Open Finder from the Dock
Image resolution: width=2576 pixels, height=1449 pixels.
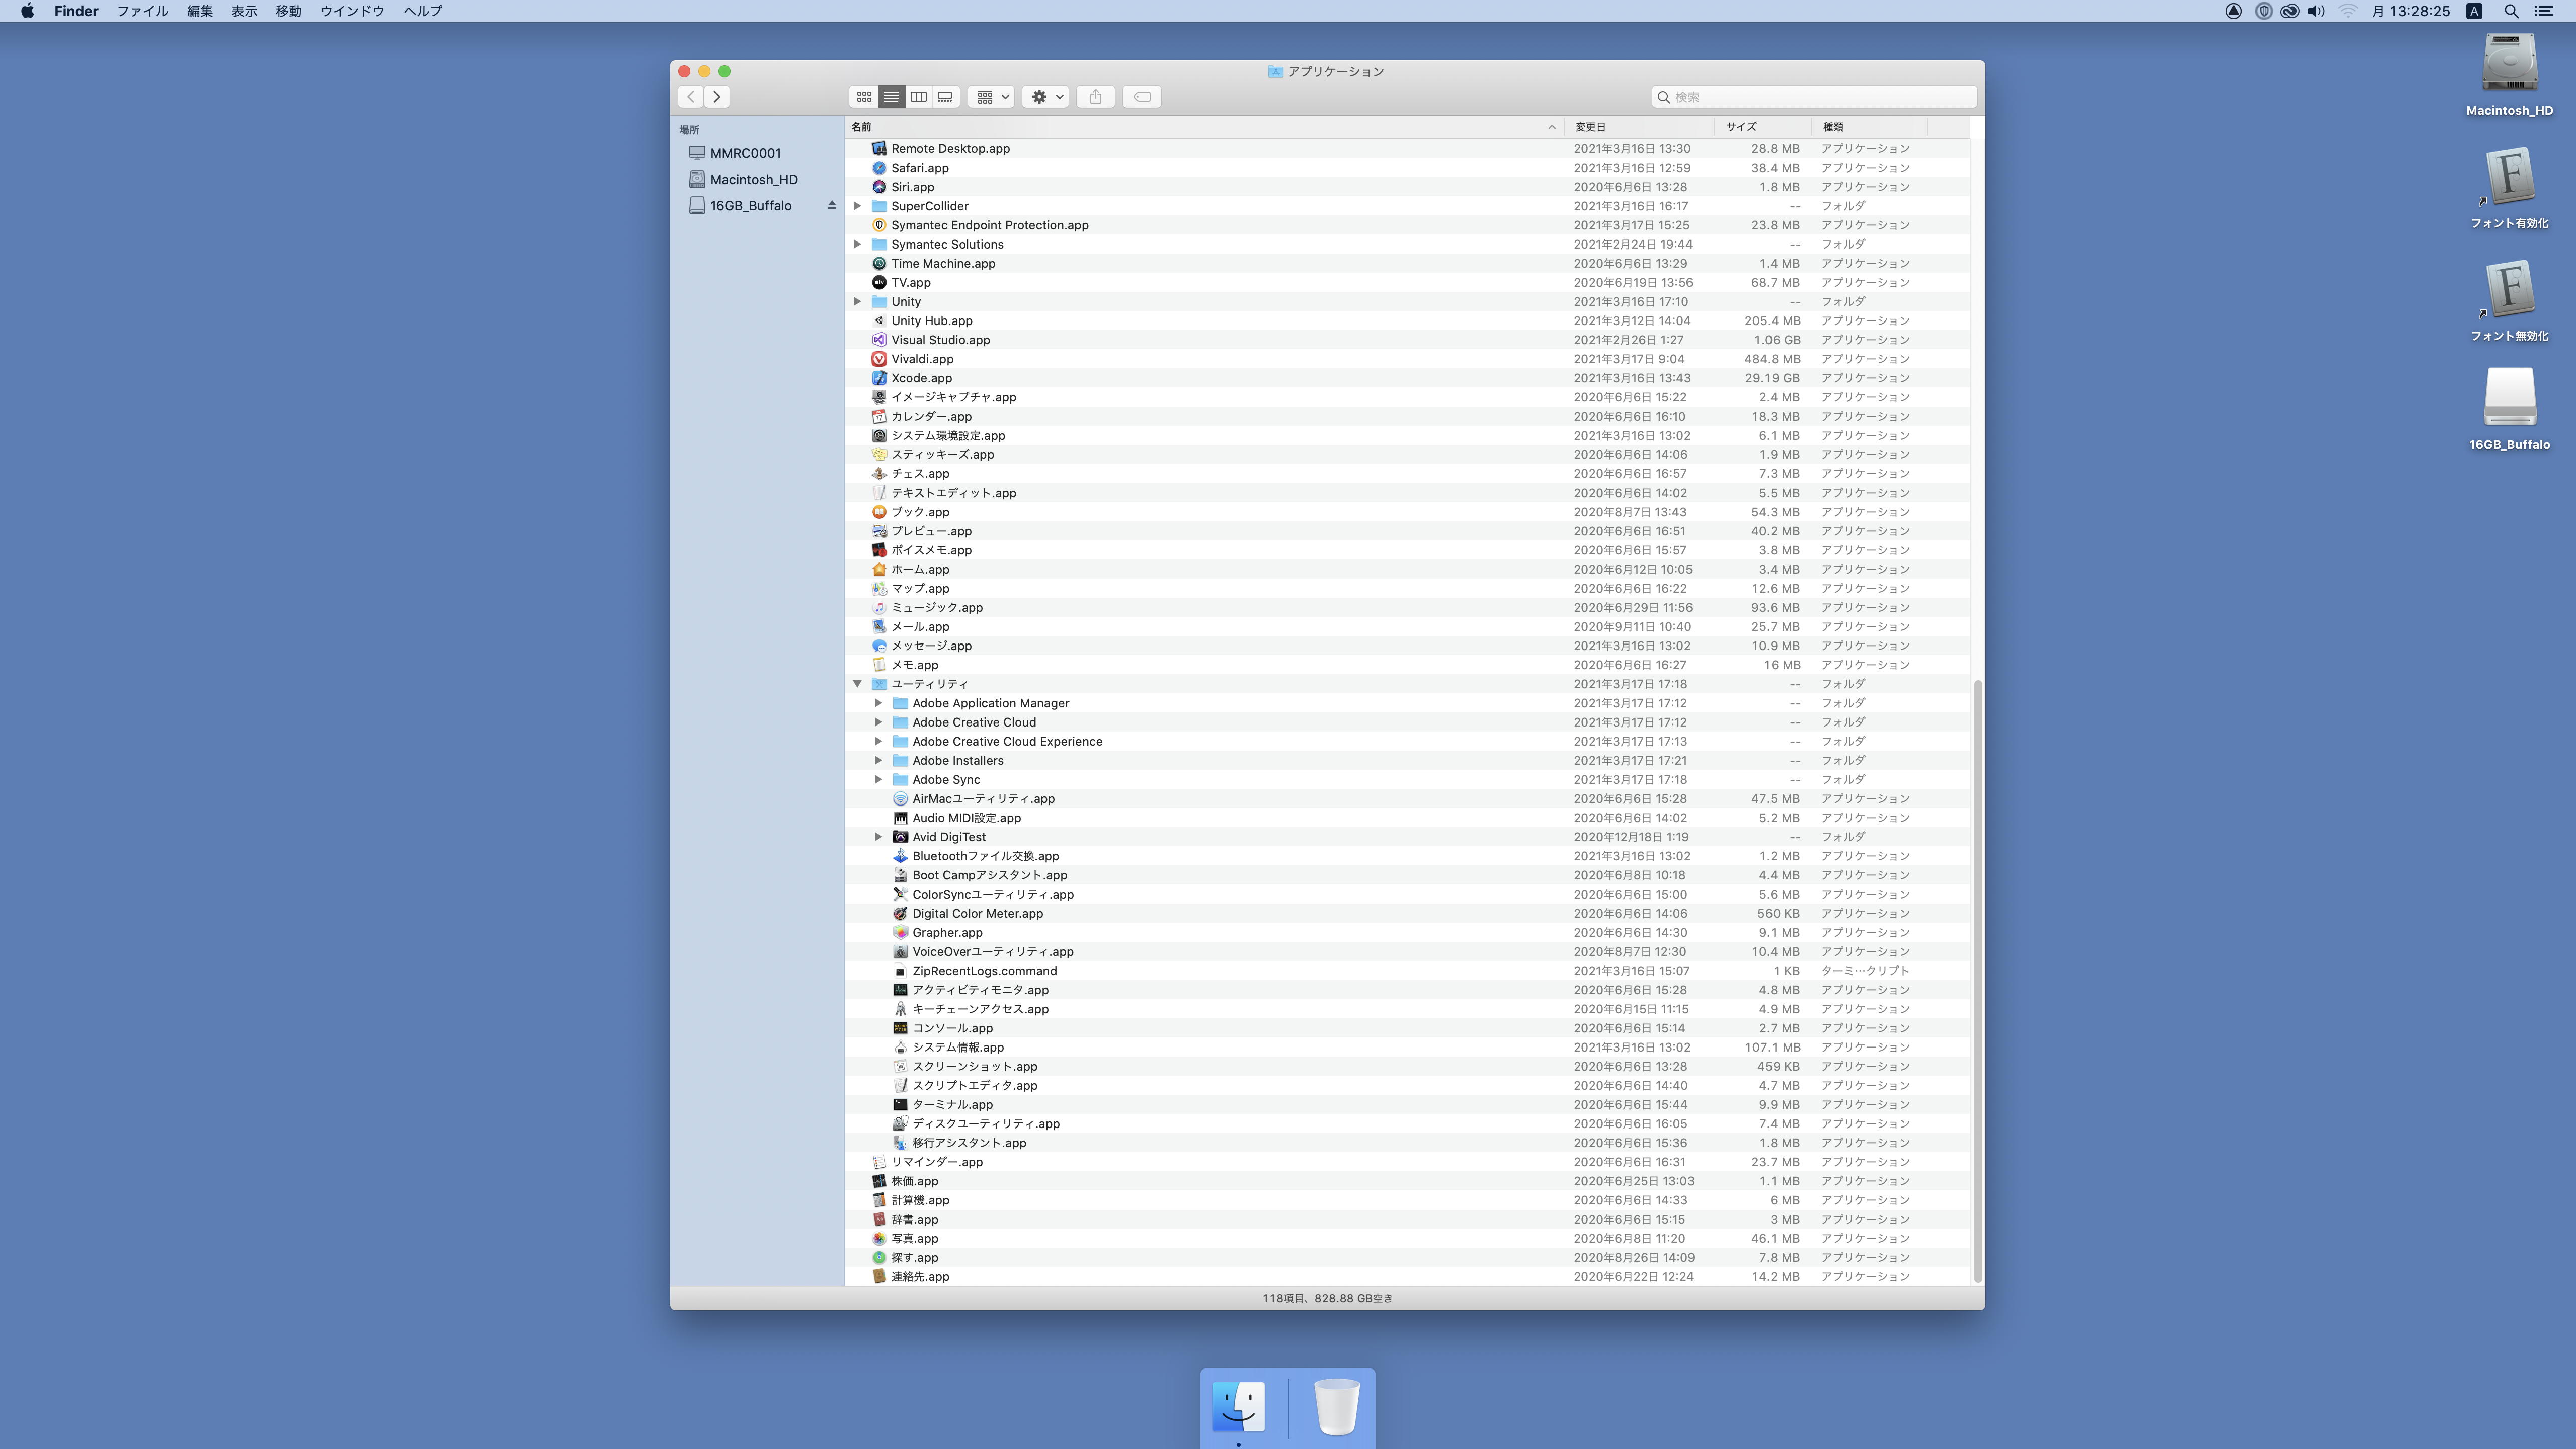click(1238, 1407)
